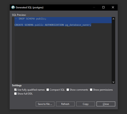The image size is (127, 114).
Task: Close the dialog using the X icon
Action: click(x=113, y=7)
